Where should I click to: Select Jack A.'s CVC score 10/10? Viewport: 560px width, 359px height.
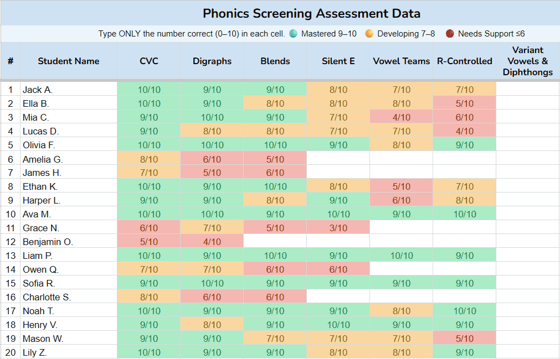pos(149,90)
